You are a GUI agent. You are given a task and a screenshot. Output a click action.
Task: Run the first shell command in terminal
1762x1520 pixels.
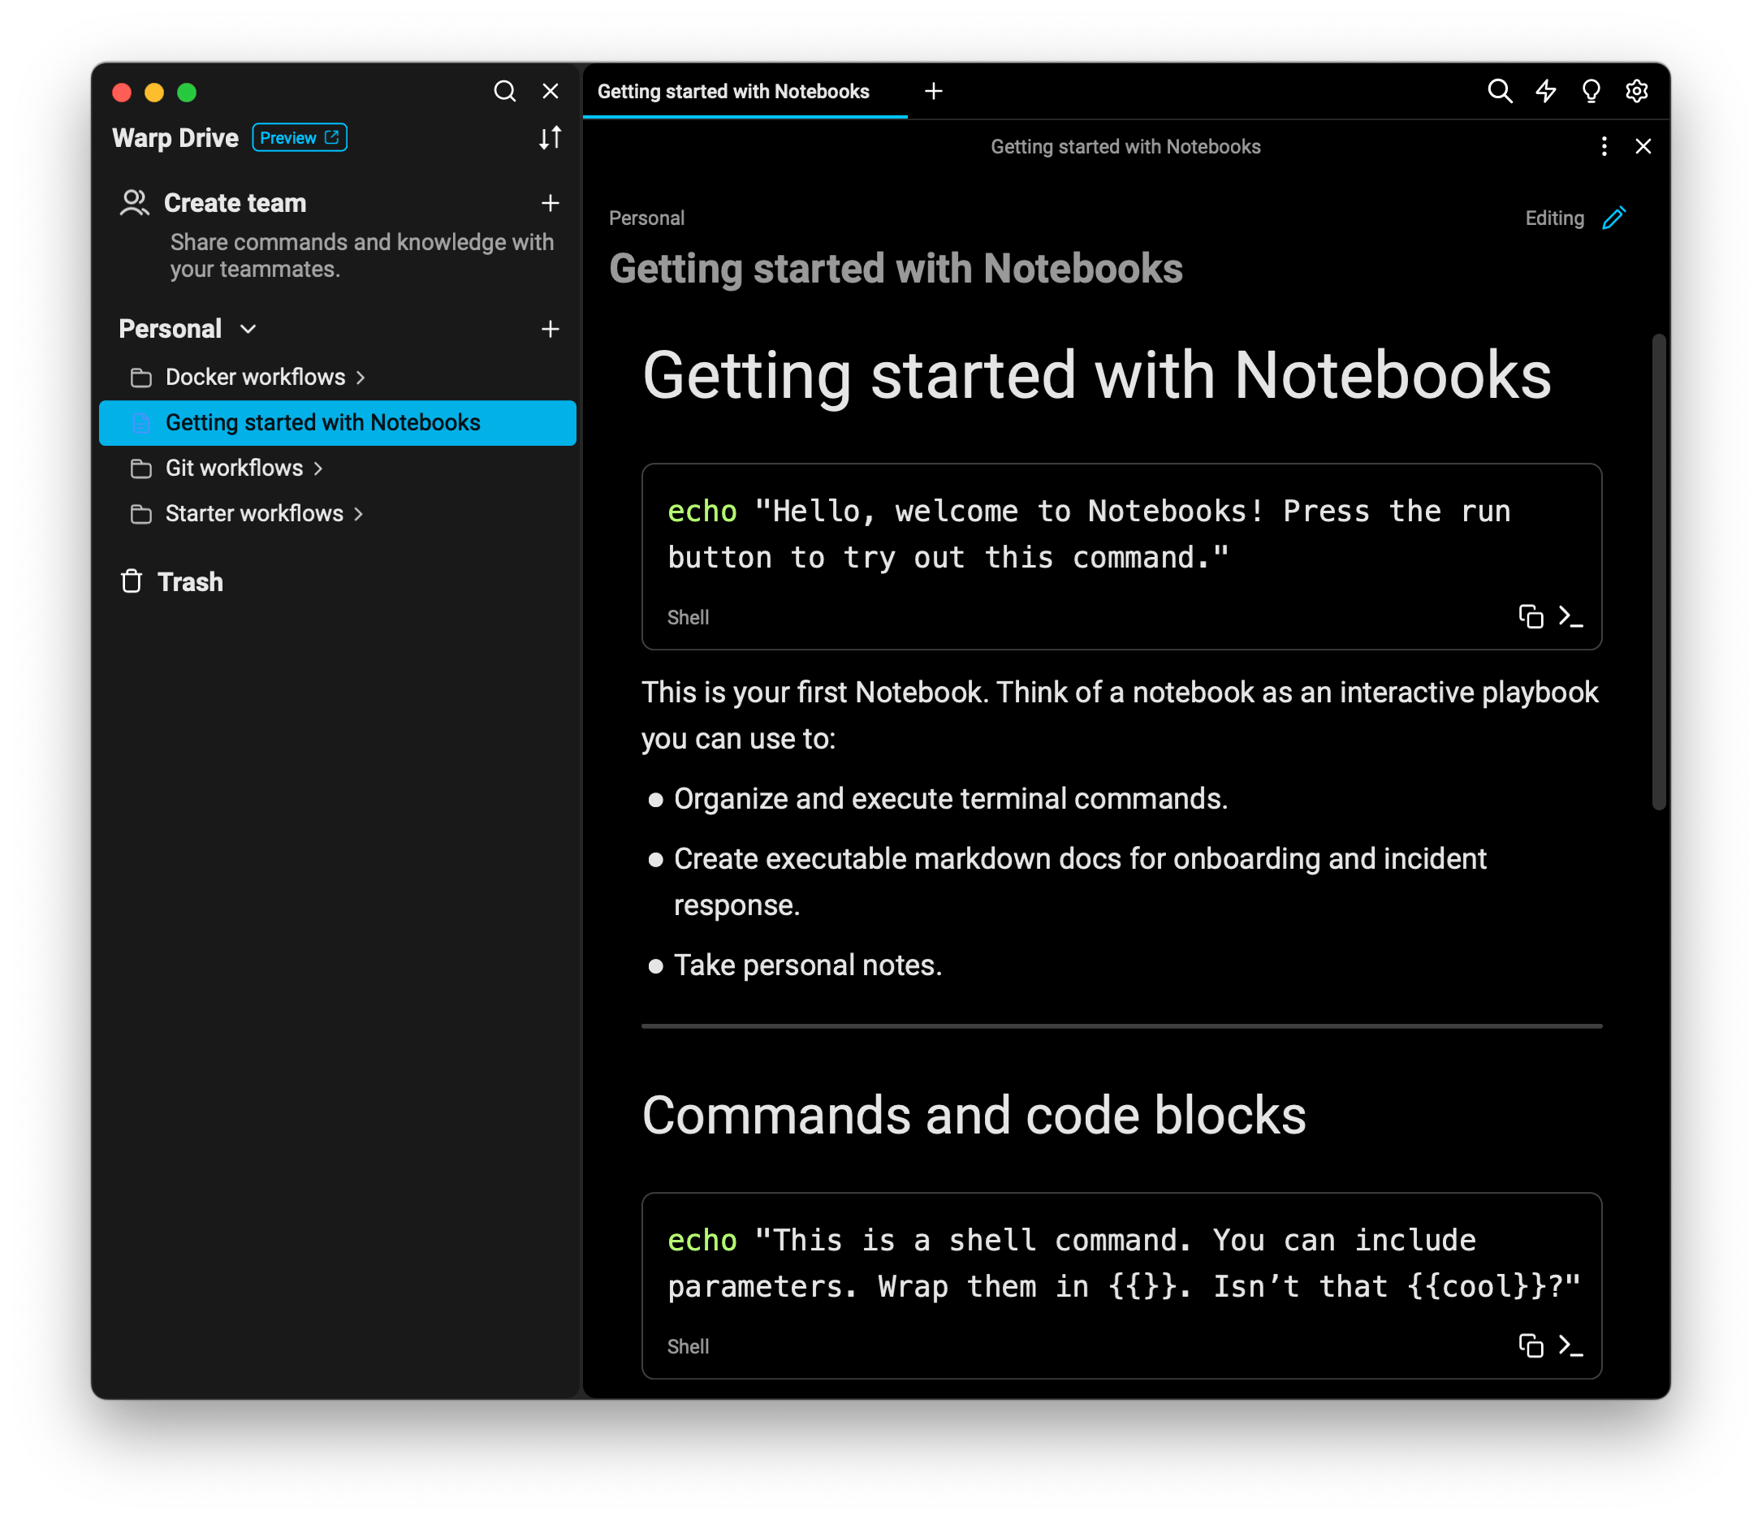pos(1570,616)
